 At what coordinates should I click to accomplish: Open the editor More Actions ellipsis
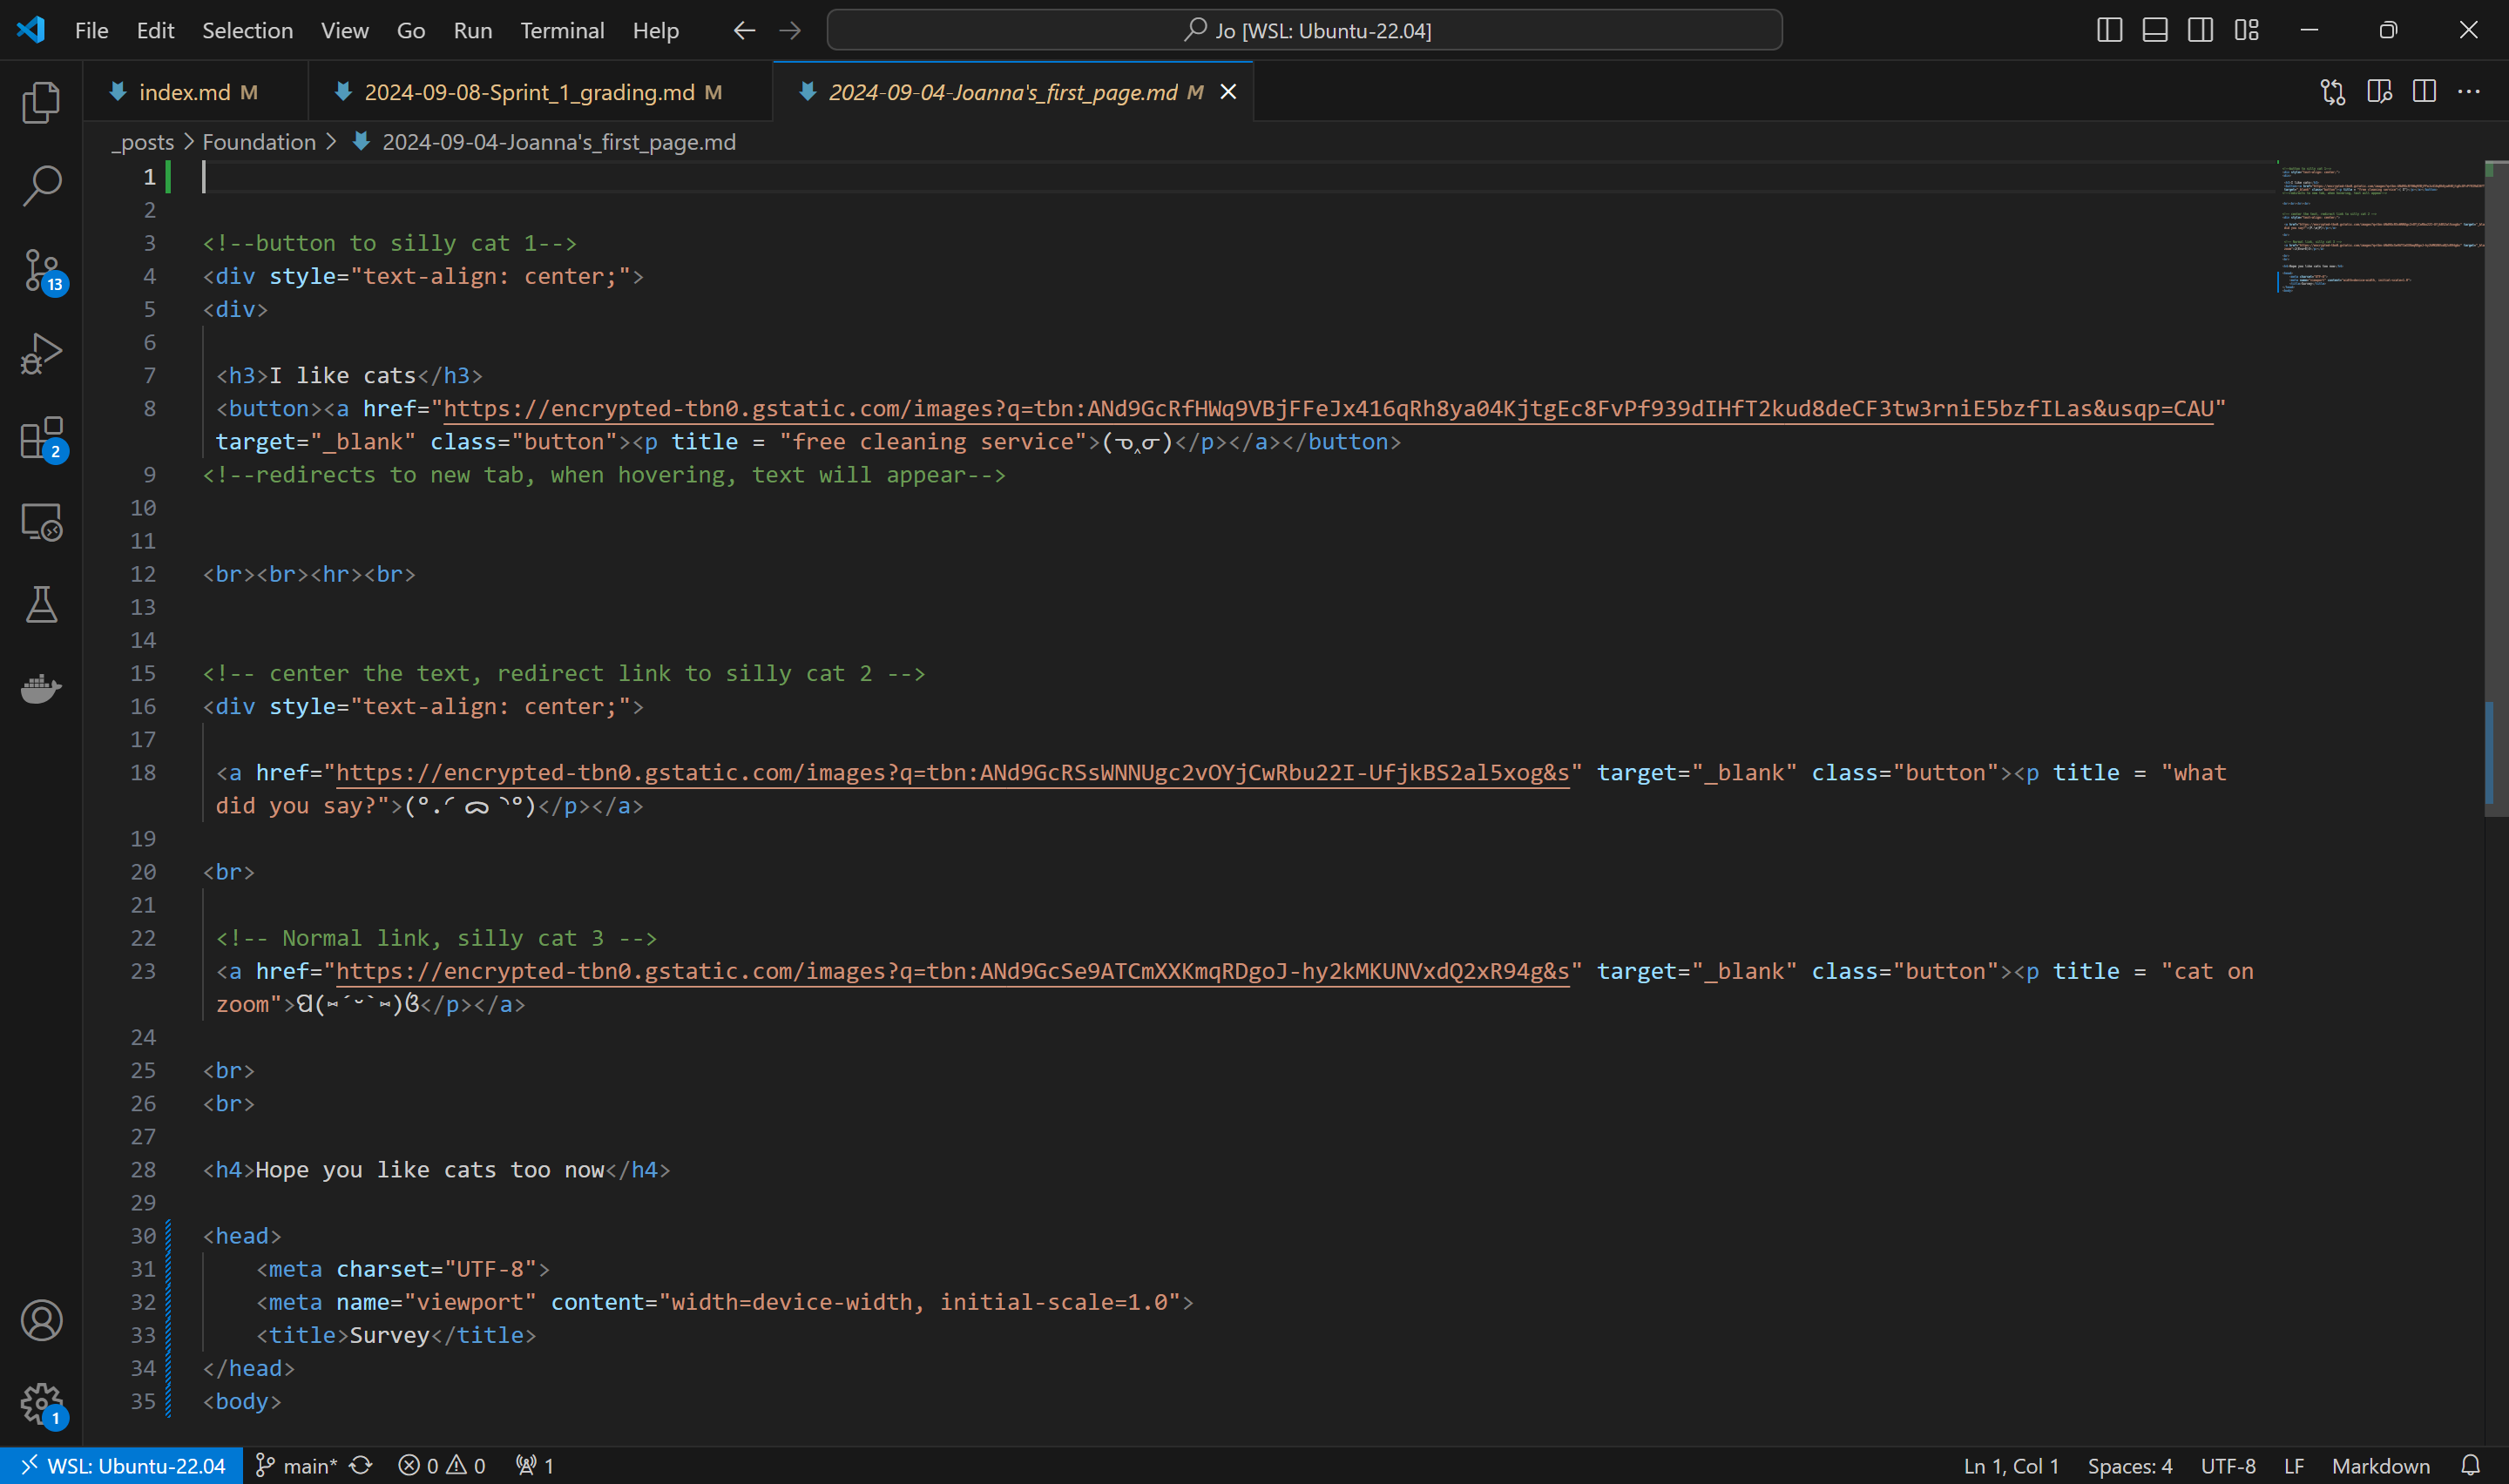[2469, 92]
